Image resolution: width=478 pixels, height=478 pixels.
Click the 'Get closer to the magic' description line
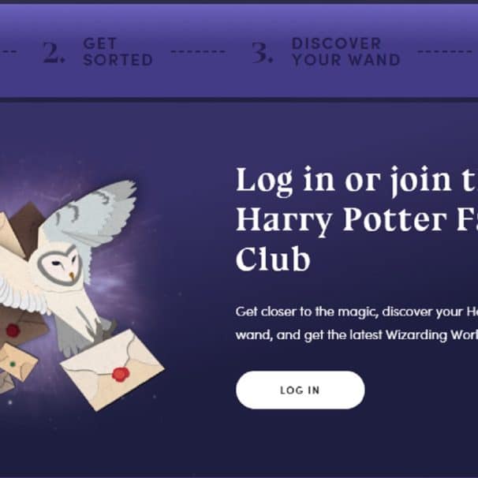(357, 312)
